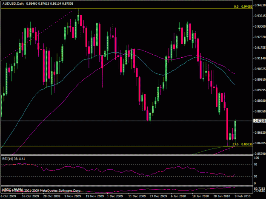The image size is (266, 199).
Task: Click the 9 Nov 2009 date label
Action: pyautogui.click(x=73, y=196)
